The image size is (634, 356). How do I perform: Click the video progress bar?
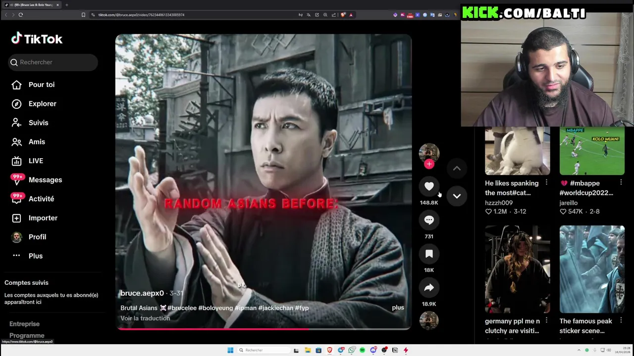click(264, 329)
